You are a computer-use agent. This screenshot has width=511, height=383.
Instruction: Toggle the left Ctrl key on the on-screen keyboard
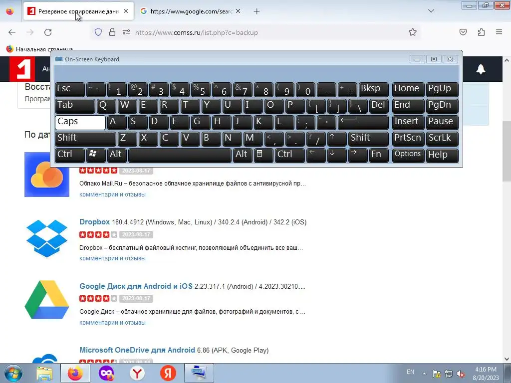70,155
